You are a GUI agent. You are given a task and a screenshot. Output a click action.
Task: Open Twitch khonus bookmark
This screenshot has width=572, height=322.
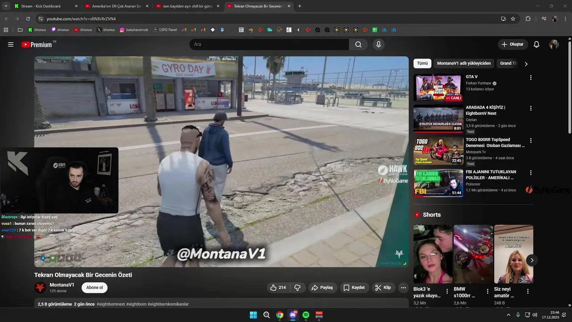pyautogui.click(x=60, y=30)
